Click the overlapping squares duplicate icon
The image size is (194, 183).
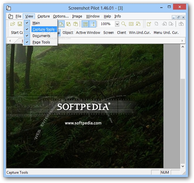click(68, 24)
